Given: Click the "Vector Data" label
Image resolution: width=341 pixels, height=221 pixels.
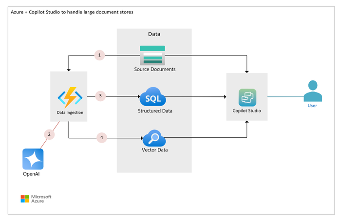Looking at the screenshot, I should [x=154, y=150].
